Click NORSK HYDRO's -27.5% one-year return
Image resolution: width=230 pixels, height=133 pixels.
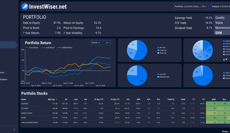pyautogui.click(x=192, y=113)
